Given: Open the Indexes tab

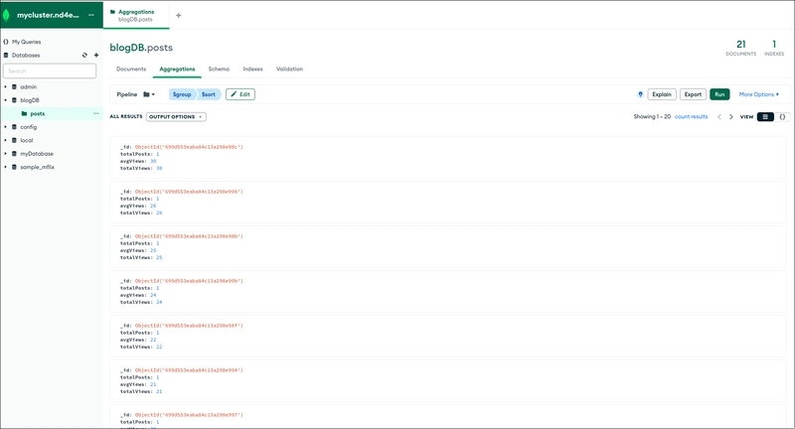Looking at the screenshot, I should click(252, 70).
